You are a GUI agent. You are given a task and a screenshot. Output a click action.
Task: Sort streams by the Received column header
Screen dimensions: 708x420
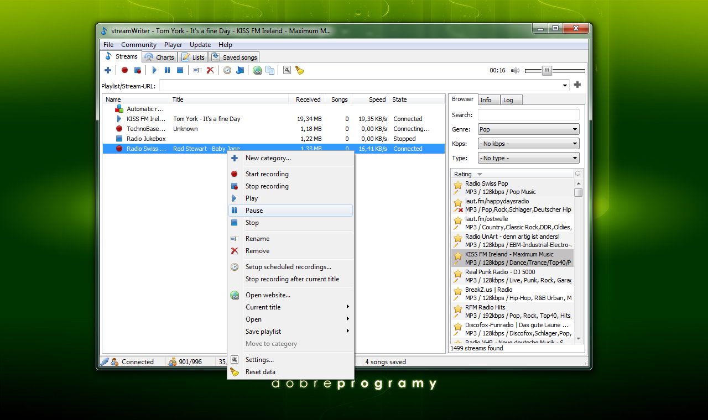tap(306, 99)
